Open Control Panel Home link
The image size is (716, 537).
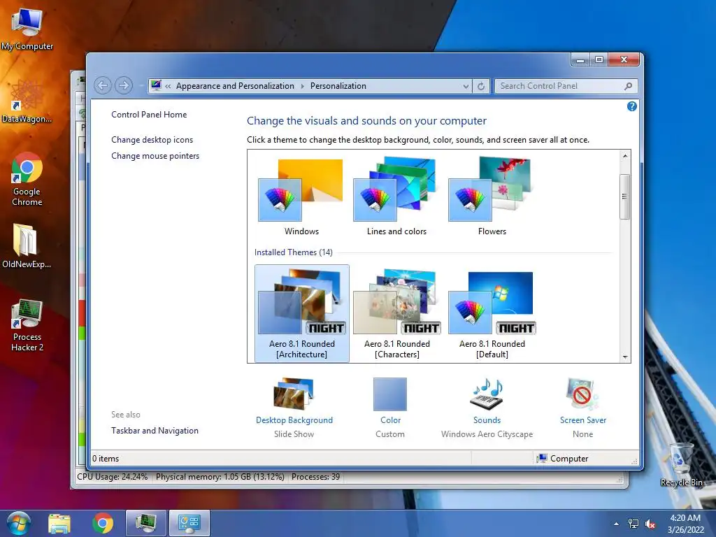pyautogui.click(x=149, y=115)
